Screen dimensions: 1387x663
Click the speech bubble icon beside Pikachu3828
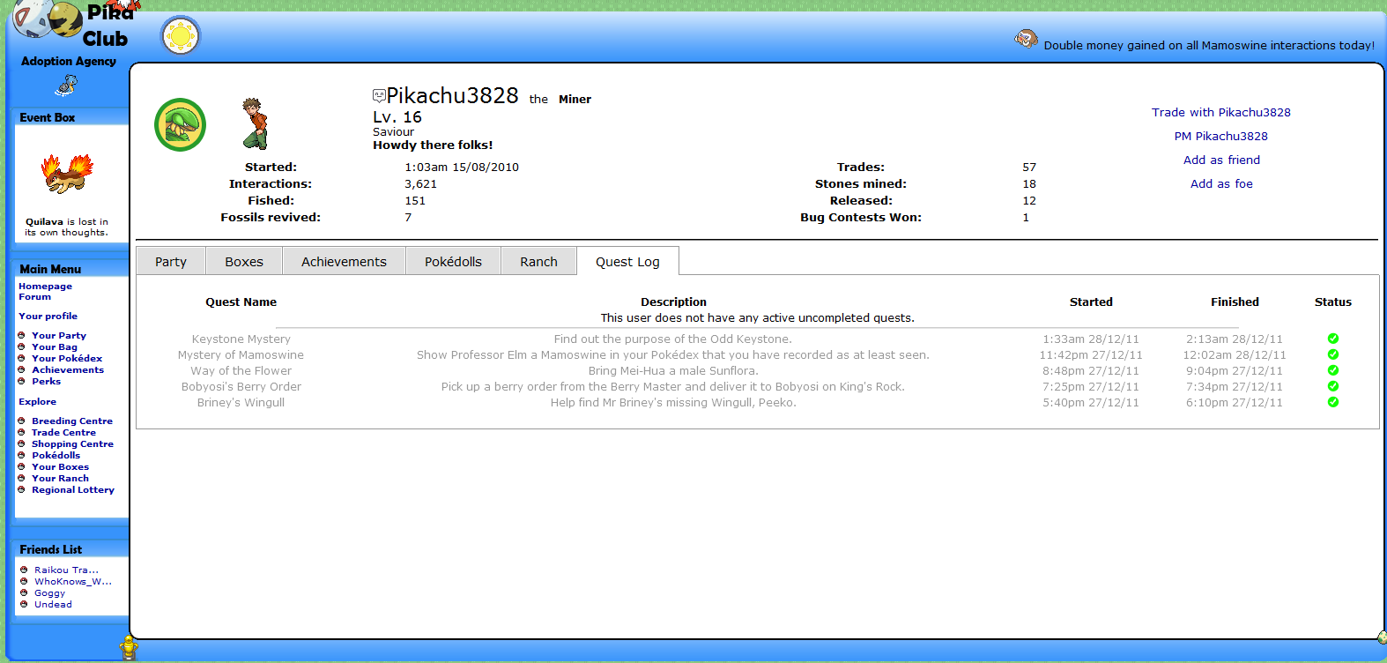pos(379,95)
